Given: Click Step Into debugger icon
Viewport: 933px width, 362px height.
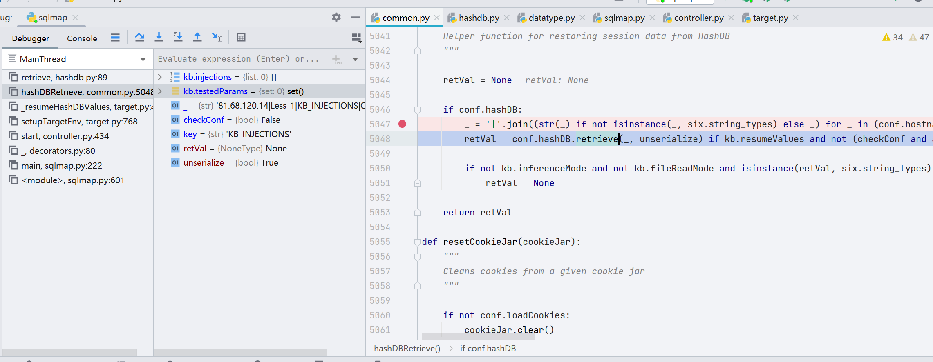Looking at the screenshot, I should click(159, 38).
